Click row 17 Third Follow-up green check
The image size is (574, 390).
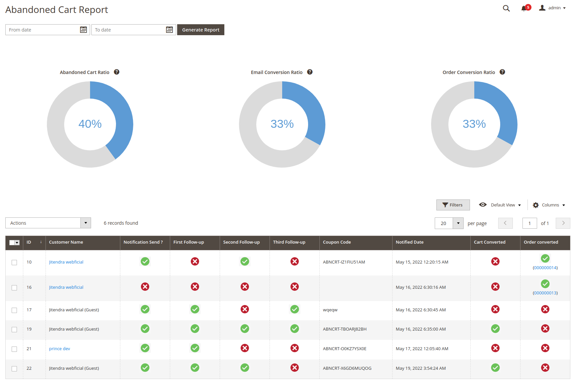[294, 309]
